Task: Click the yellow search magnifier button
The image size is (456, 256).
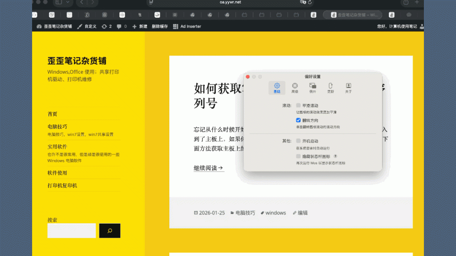Action: (110, 231)
